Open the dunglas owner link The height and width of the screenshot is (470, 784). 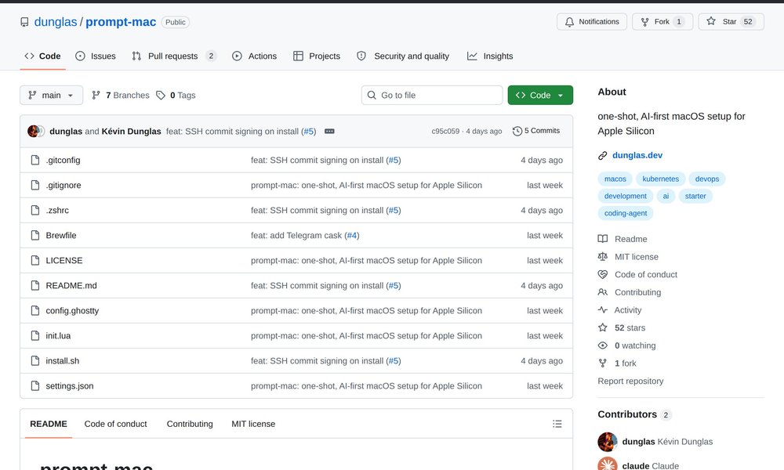point(56,22)
